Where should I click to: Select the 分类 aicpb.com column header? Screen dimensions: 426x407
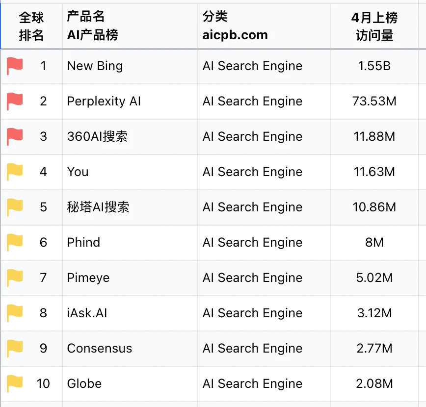[x=235, y=26]
